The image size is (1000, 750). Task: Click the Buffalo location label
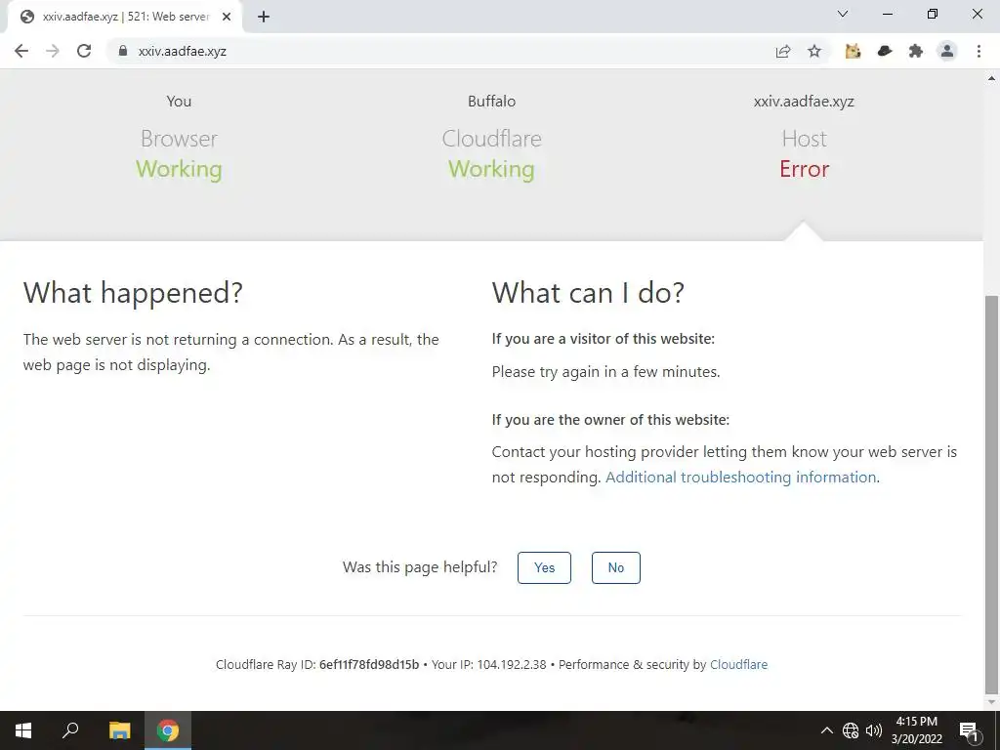pos(492,102)
